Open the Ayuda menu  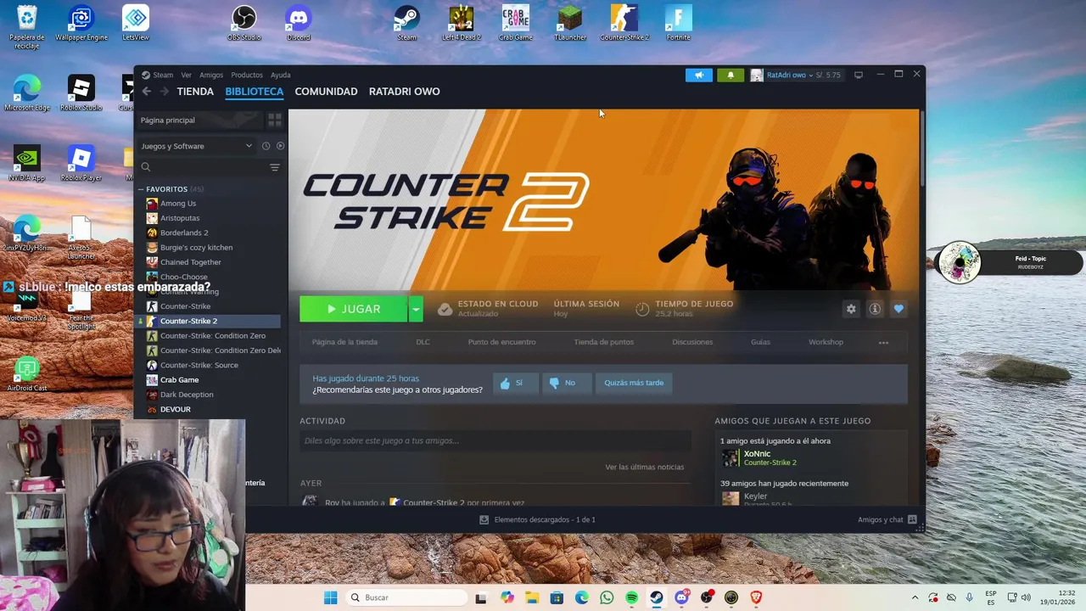click(281, 75)
